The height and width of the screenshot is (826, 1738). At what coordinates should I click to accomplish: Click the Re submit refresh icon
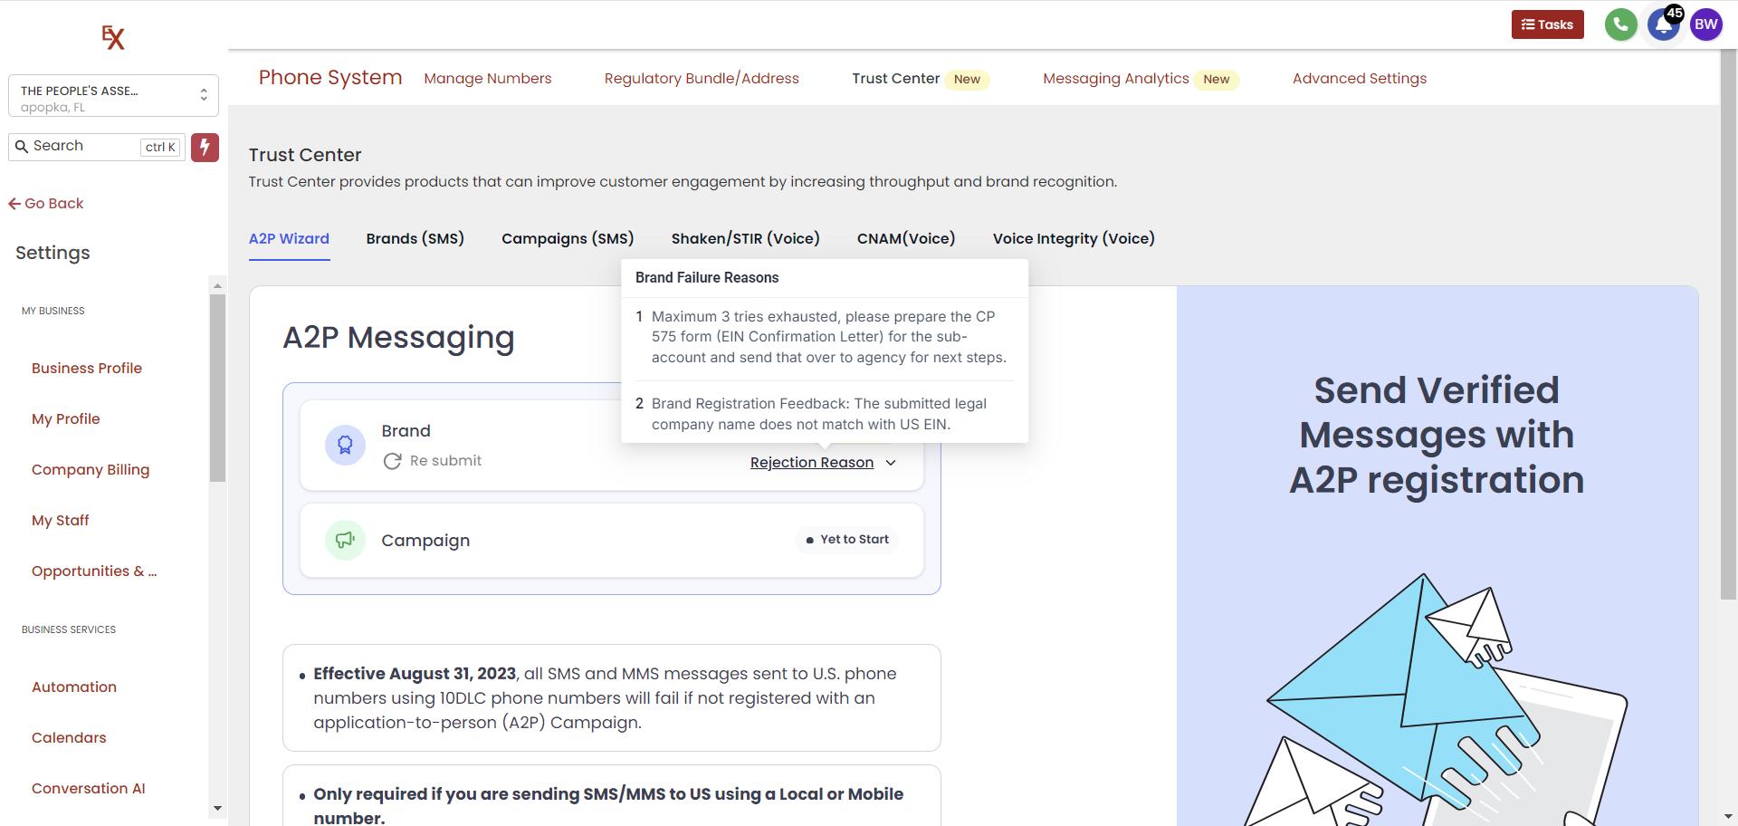[x=392, y=461]
